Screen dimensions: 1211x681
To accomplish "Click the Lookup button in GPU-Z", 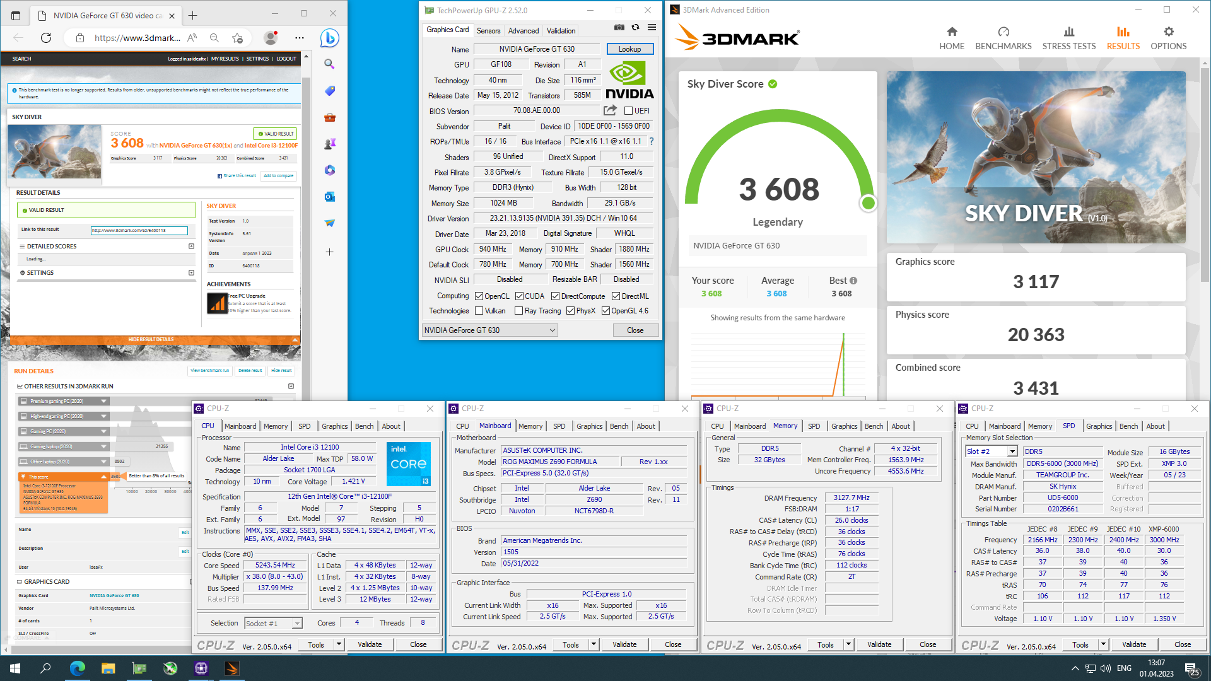I will [x=629, y=49].
